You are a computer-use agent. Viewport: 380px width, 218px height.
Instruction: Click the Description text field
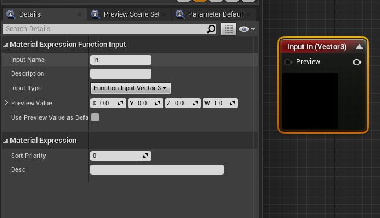[120, 74]
